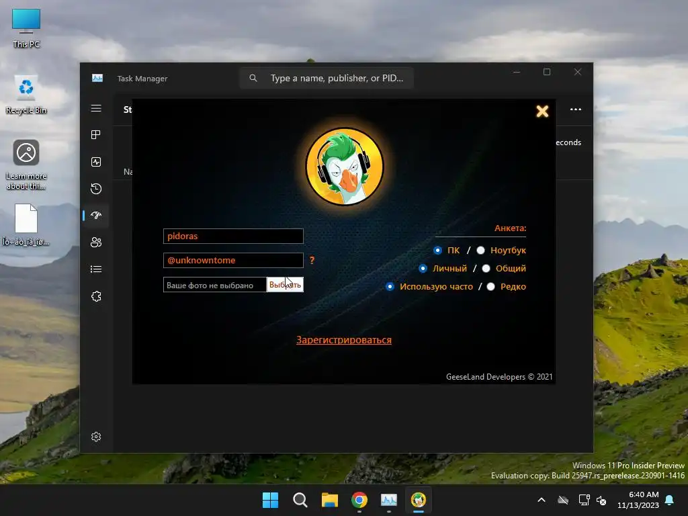Image resolution: width=688 pixels, height=516 pixels.
Task: Click the cloud sync tray icon
Action: (563, 500)
